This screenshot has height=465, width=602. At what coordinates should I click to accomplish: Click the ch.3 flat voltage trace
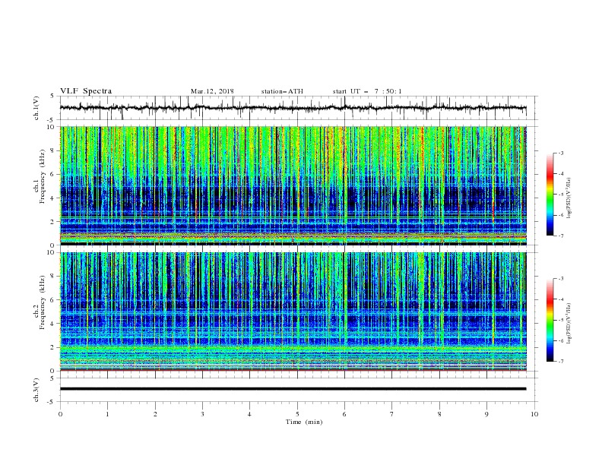coord(293,389)
